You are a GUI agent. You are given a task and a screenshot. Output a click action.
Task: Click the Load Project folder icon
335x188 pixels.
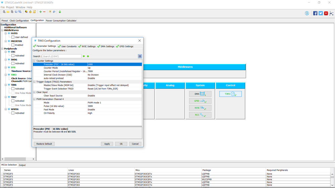pyautogui.click(x=8, y=12)
